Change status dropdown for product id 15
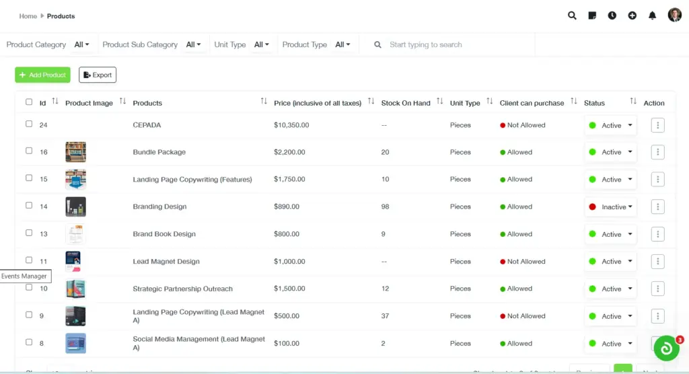The width and height of the screenshot is (689, 374). [x=610, y=180]
